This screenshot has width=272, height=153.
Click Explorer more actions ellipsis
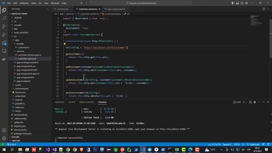48,9
